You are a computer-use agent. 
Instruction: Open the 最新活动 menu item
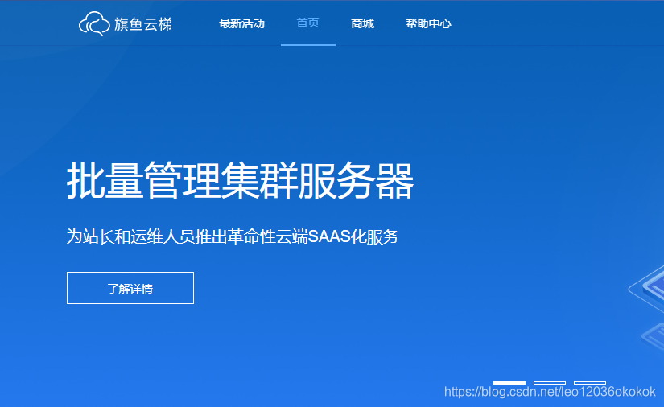241,23
